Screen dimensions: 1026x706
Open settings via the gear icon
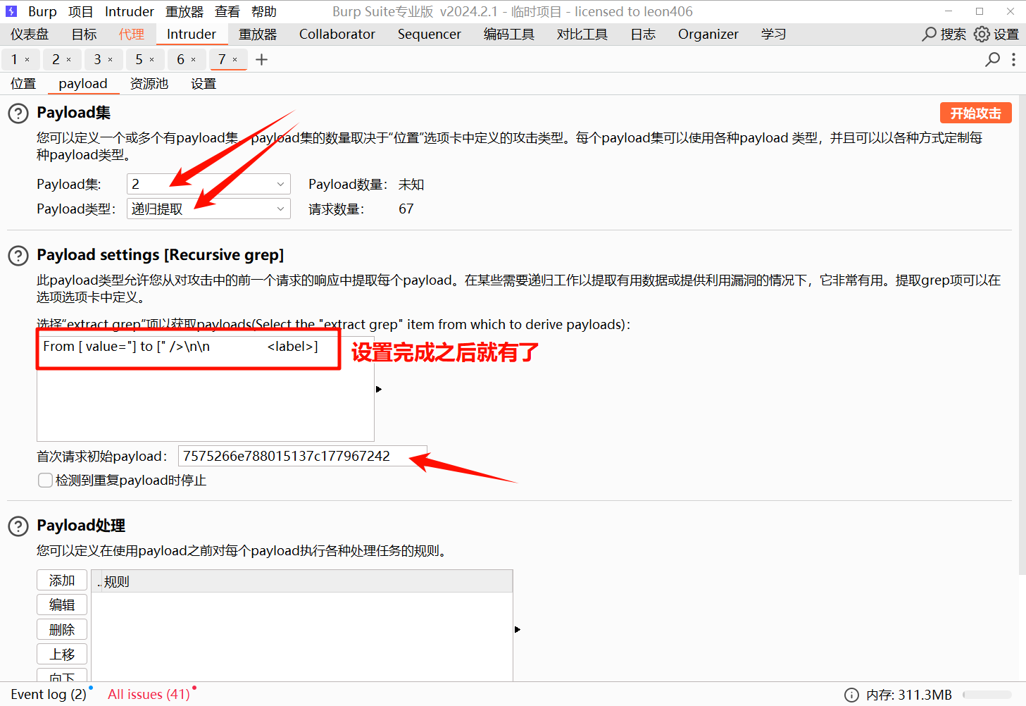(x=982, y=34)
